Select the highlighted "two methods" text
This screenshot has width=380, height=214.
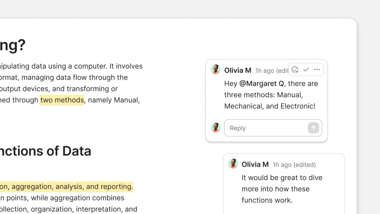coord(62,100)
